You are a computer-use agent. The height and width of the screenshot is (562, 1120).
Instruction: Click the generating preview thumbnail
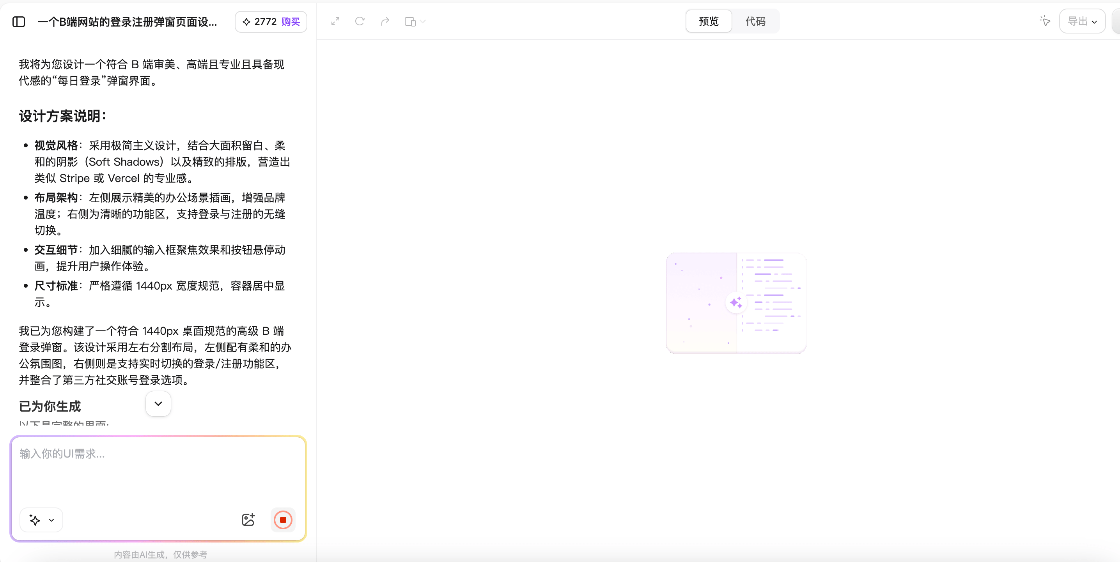(x=736, y=303)
